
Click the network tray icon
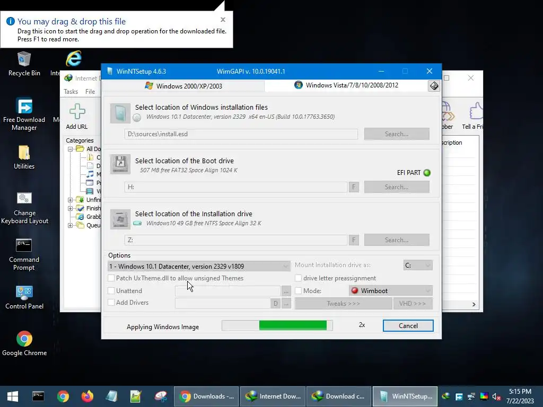471,396
